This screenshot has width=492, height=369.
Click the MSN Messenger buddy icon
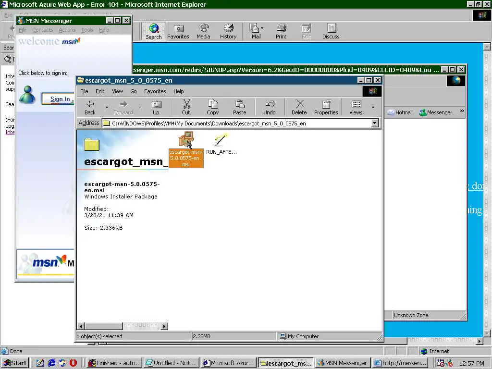[27, 95]
